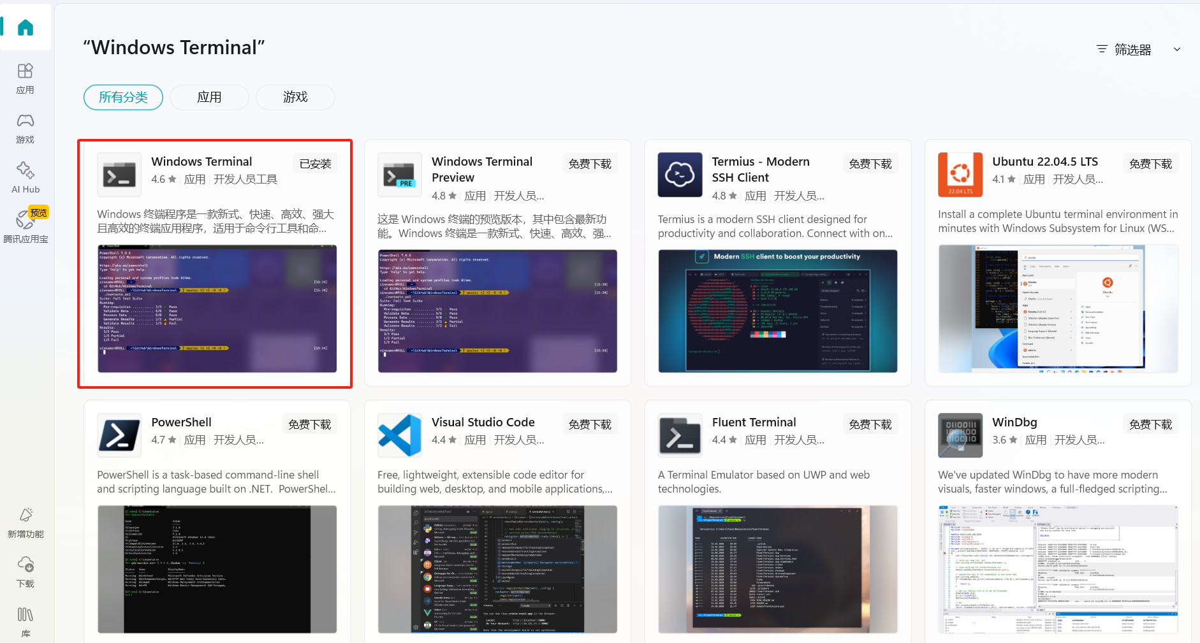Click 免费下载 for Fluent Terminal
Screen dimensions: 1200x643
click(x=870, y=424)
